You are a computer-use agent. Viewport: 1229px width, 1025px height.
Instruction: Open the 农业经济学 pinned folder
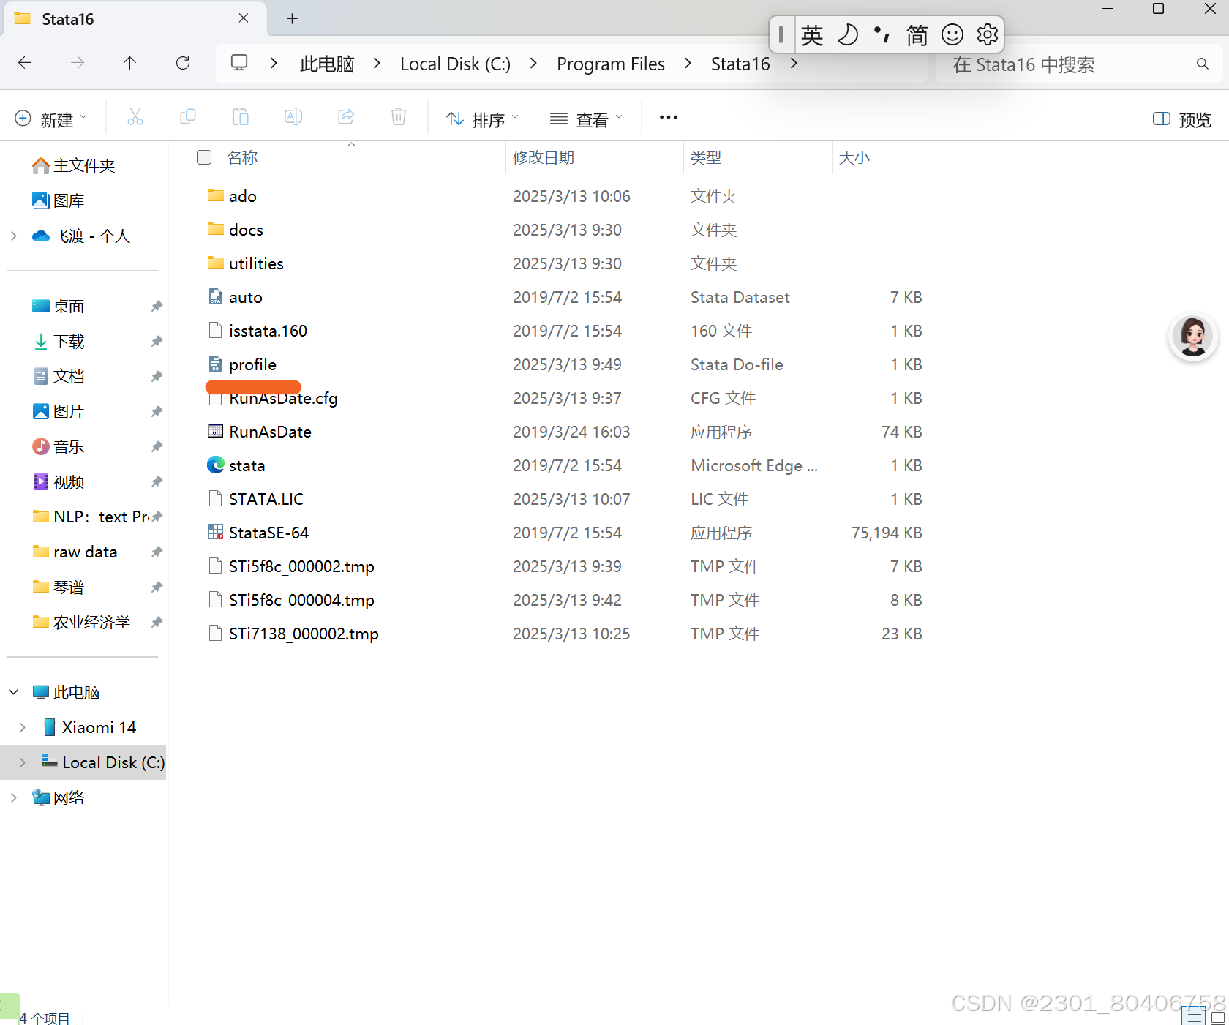click(x=81, y=622)
